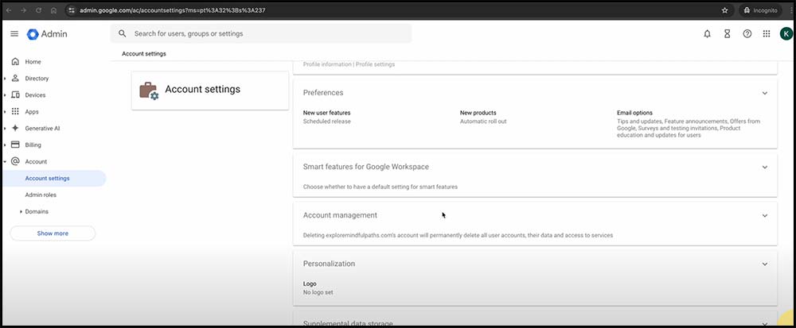796x328 pixels.
Task: Open notifications bell
Action: coord(707,34)
